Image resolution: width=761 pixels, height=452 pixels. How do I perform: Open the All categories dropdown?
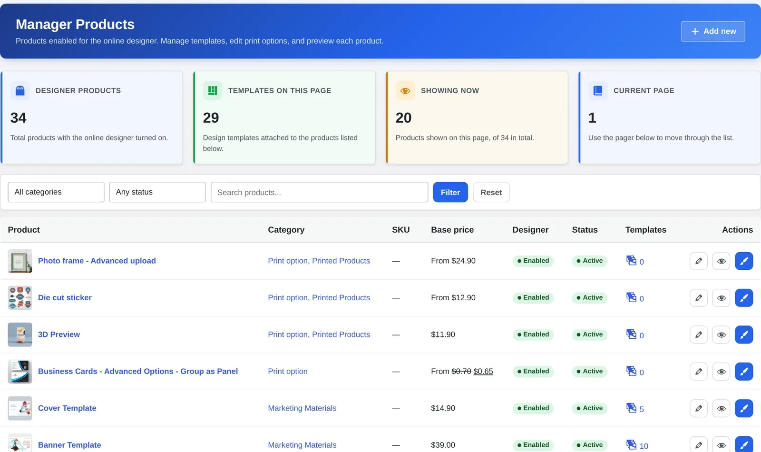point(56,192)
